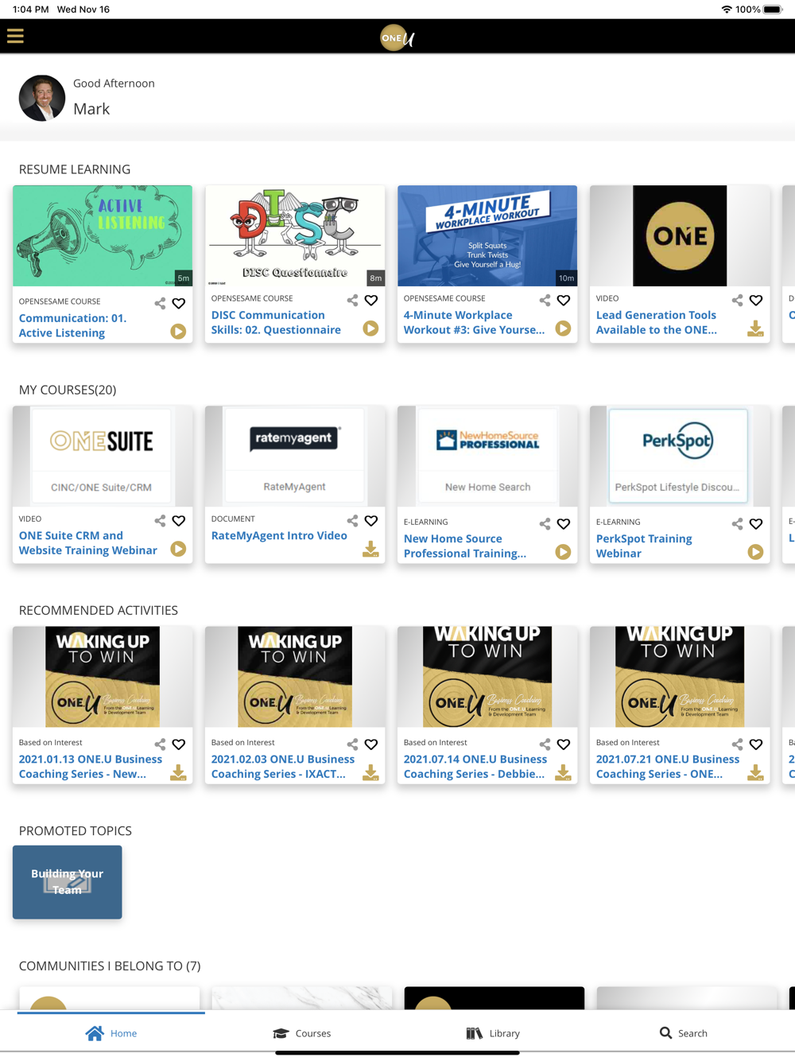Favorite 2021.07.21 Business Coaching Series
The width and height of the screenshot is (795, 1061).
(x=756, y=744)
